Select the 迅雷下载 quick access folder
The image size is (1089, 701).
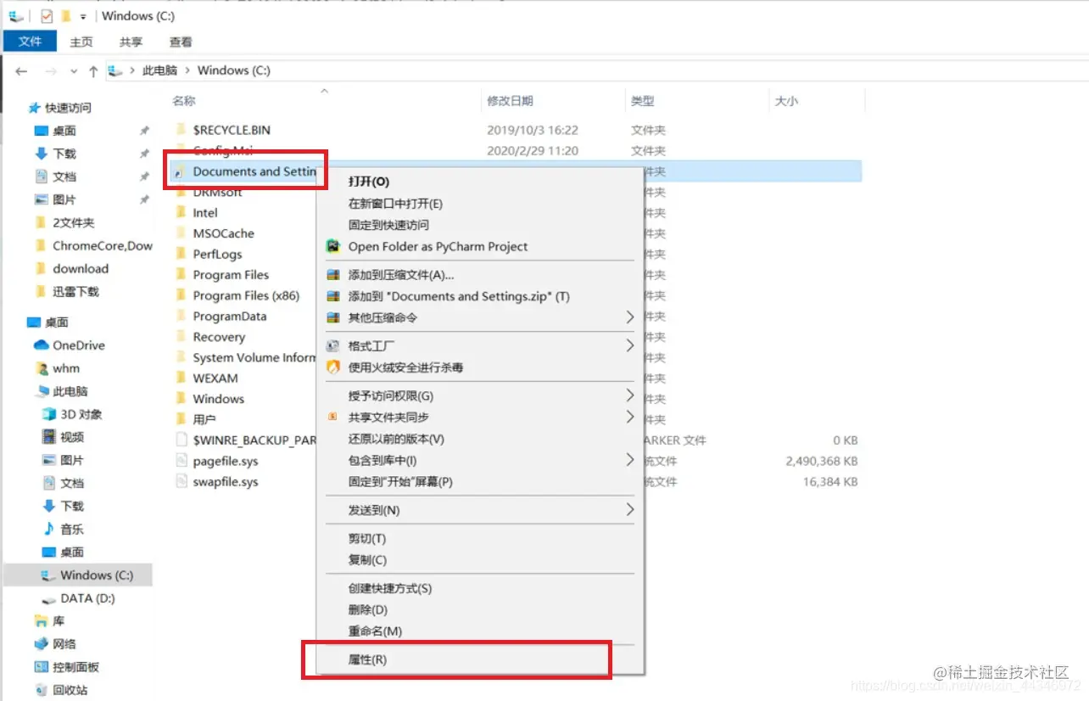75,291
